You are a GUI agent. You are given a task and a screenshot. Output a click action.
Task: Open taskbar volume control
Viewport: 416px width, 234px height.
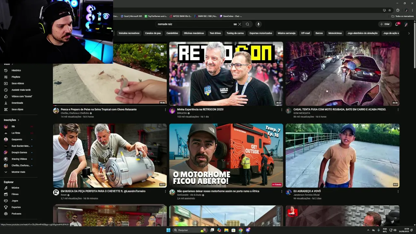pos(395,230)
